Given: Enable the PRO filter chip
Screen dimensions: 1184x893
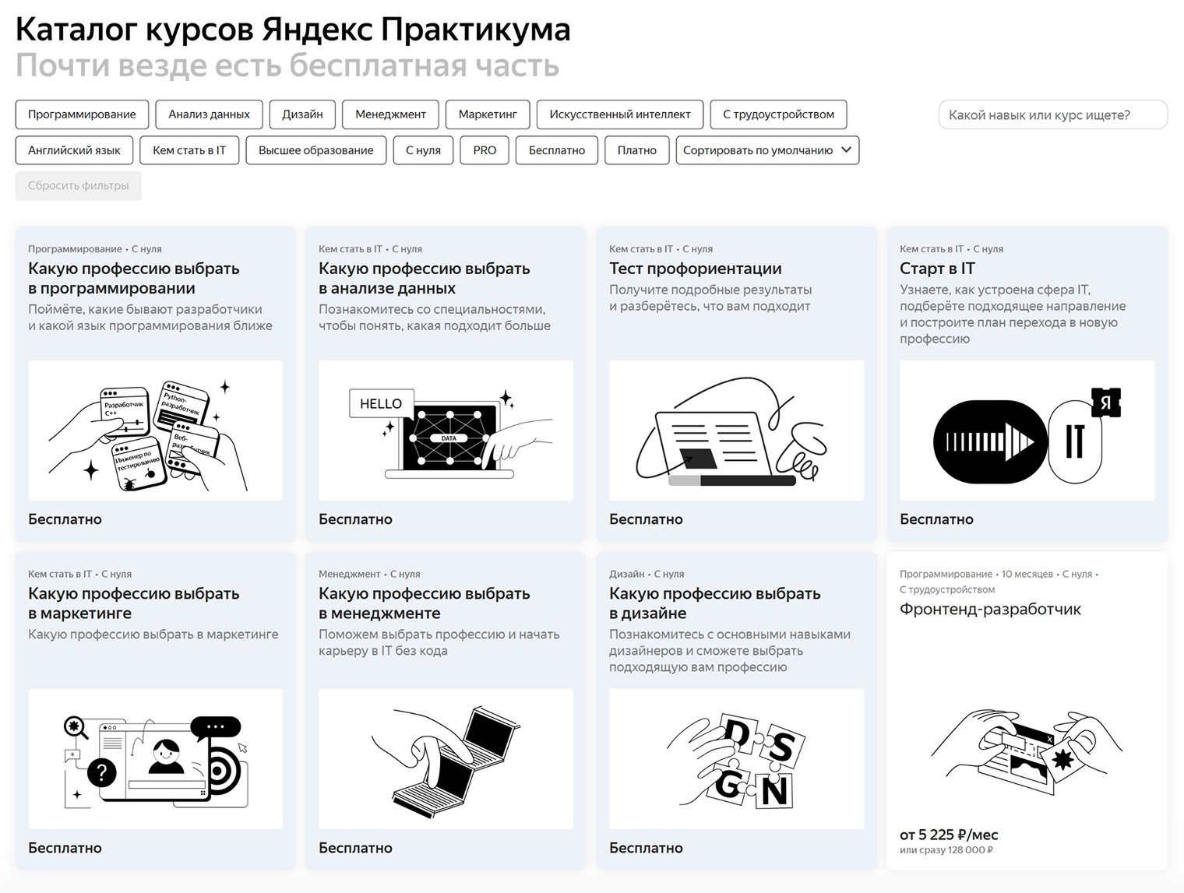Looking at the screenshot, I should (x=485, y=150).
